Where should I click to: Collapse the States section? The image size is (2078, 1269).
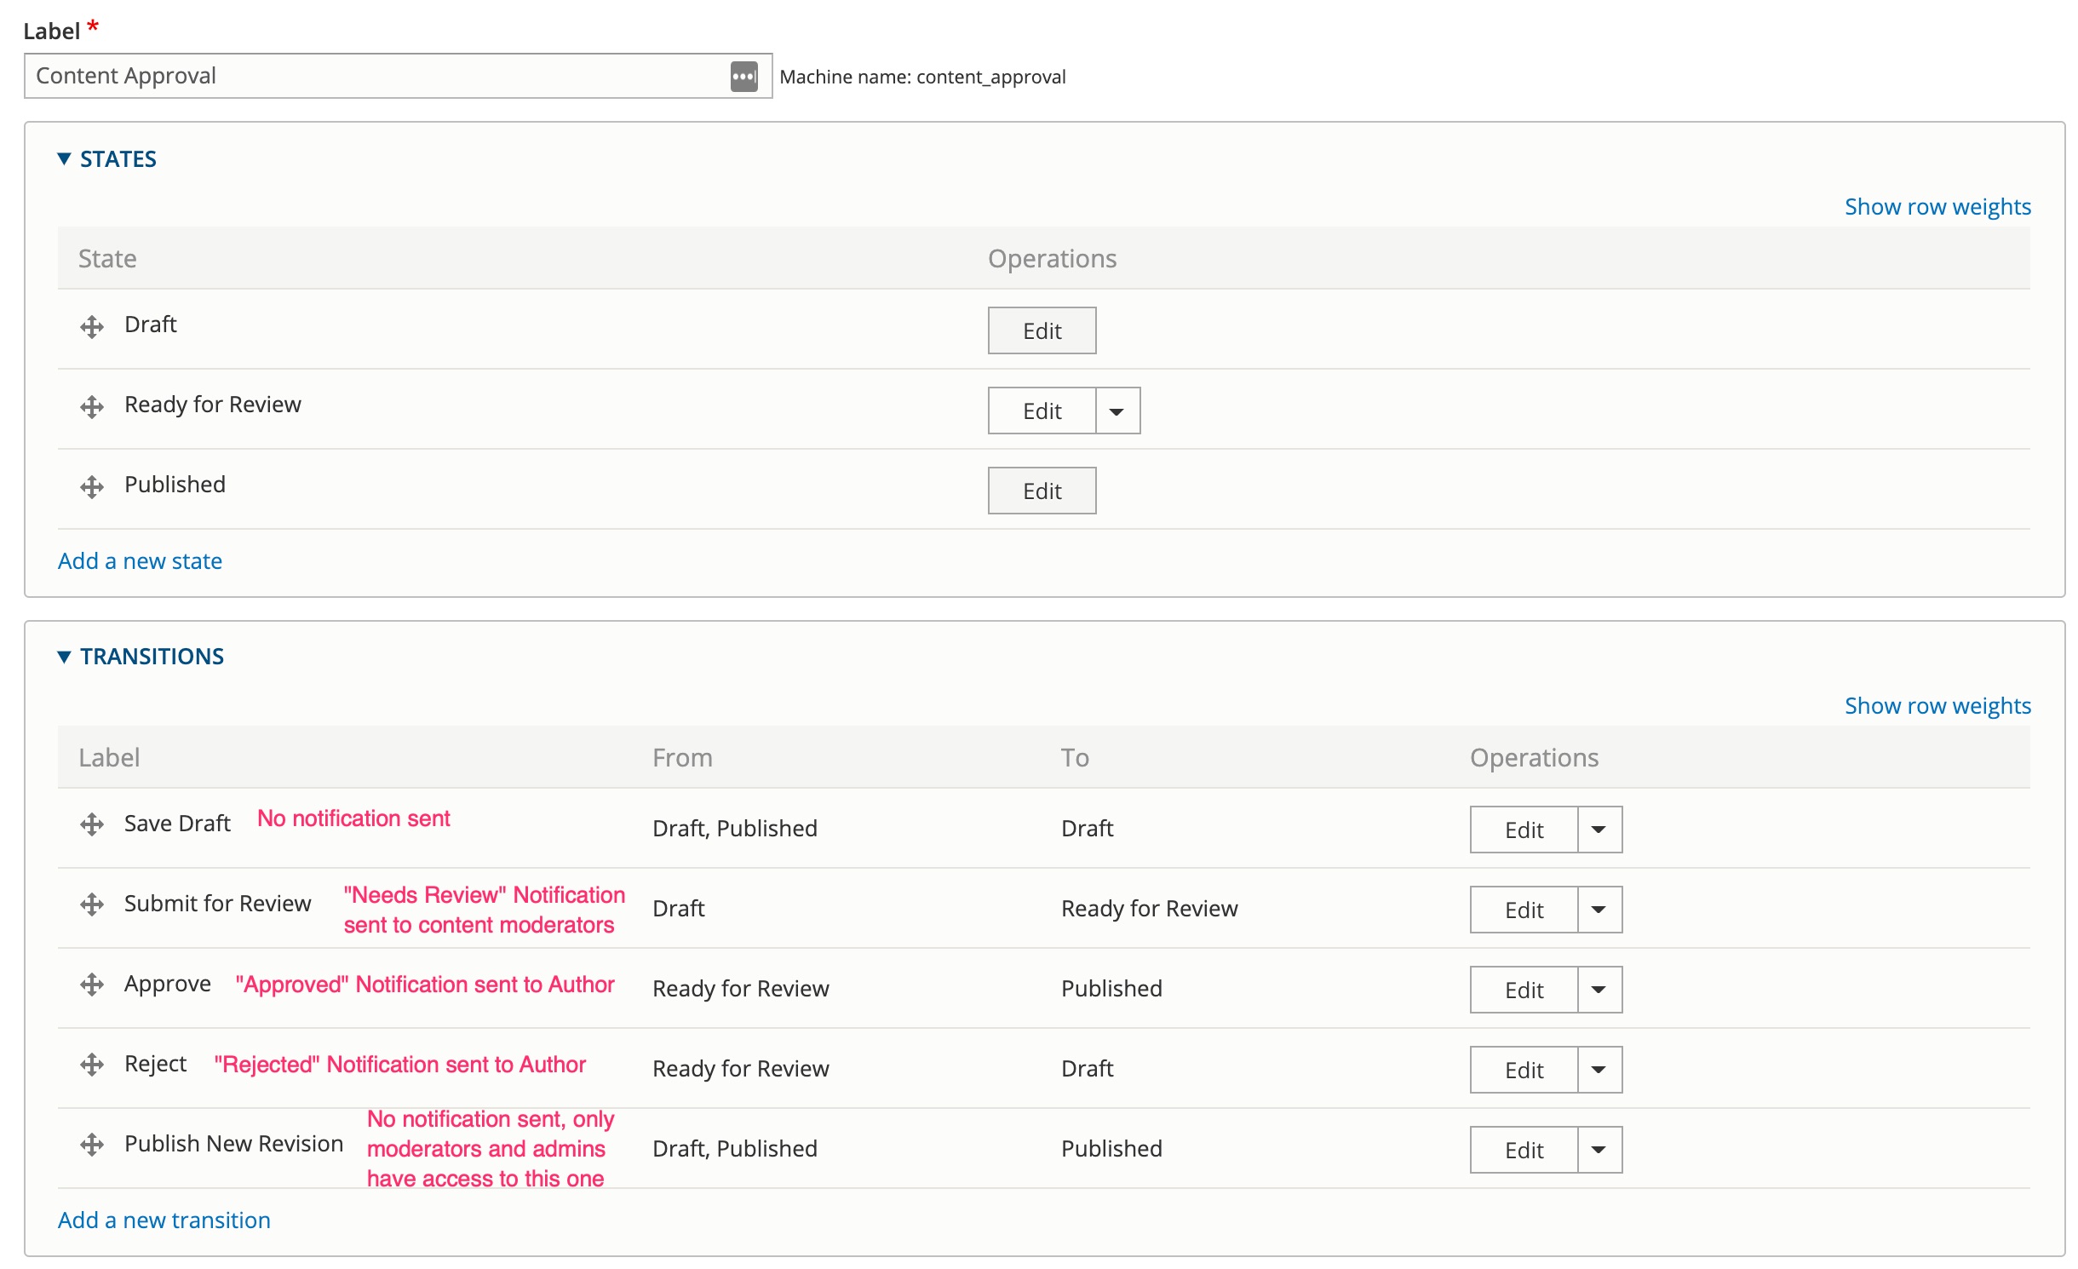118,159
